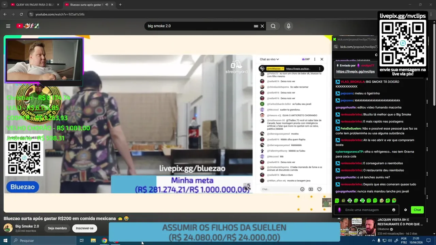436x245 pixels.
Task: Open the Windows notification center
Action: pyautogui.click(x=428, y=241)
